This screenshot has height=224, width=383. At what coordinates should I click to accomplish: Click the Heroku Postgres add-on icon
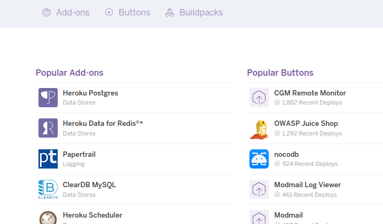pyautogui.click(x=48, y=98)
